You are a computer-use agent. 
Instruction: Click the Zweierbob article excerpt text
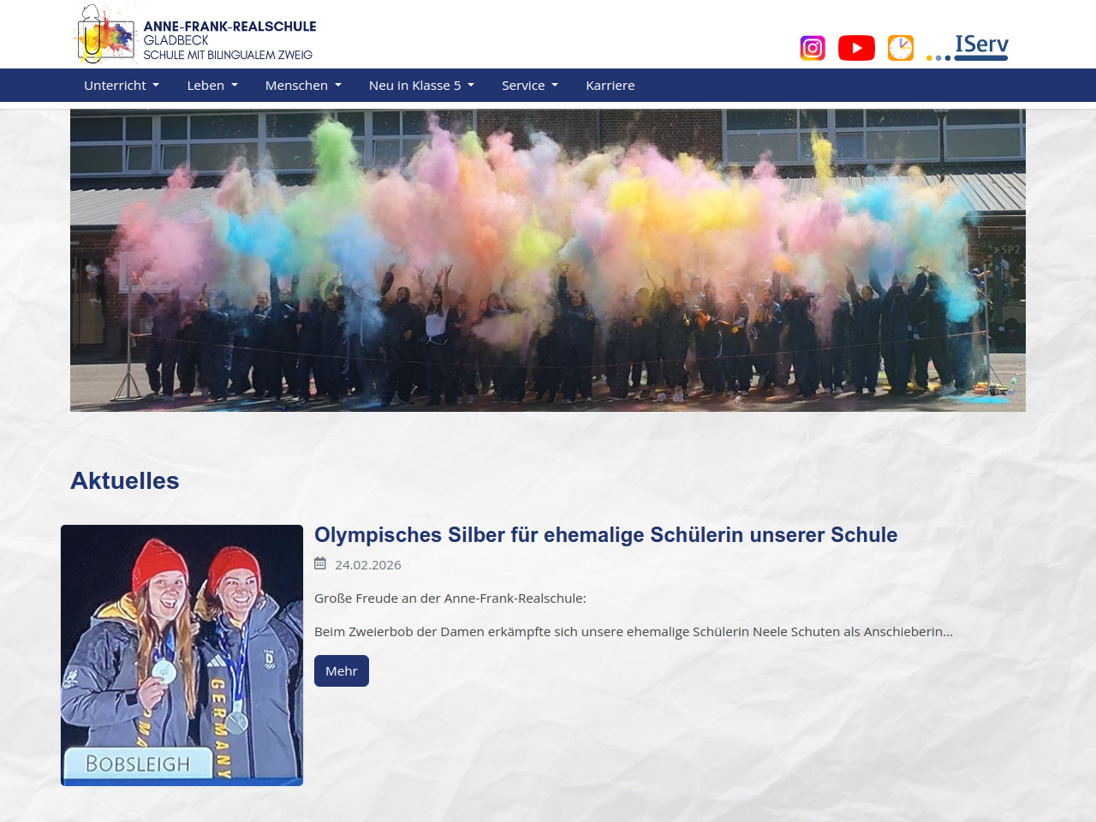pos(633,632)
